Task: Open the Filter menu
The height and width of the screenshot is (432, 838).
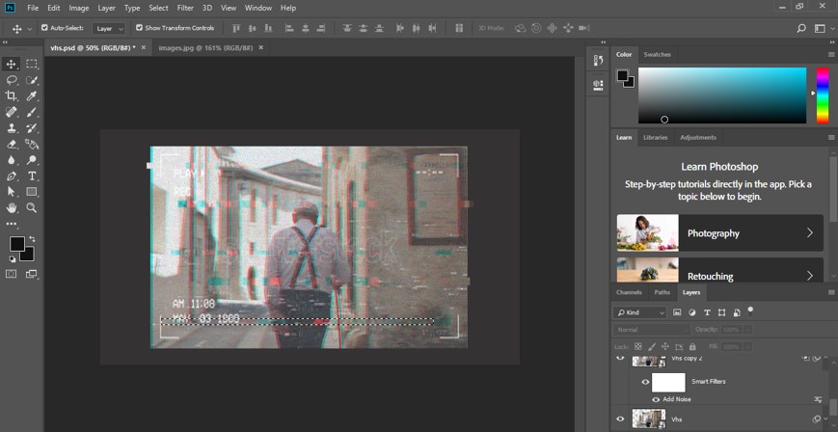Action: pyautogui.click(x=185, y=8)
